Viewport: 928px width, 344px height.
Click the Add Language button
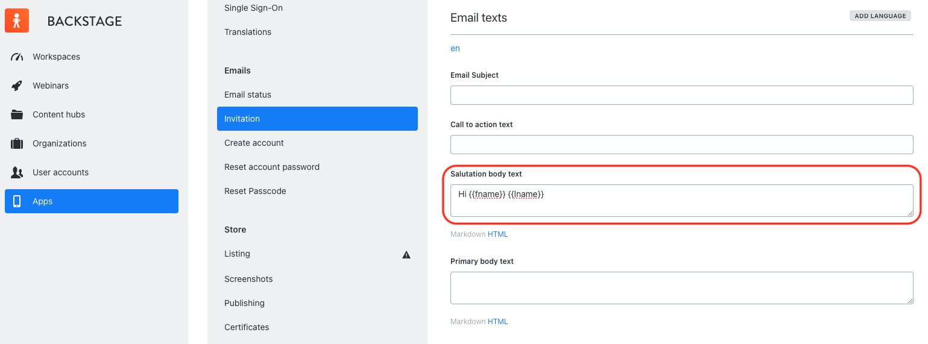[x=880, y=16]
